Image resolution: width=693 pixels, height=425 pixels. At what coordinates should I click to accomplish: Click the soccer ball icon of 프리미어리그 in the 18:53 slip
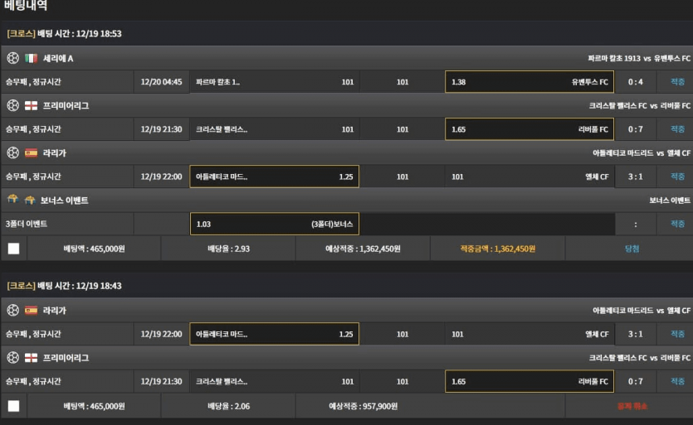(x=12, y=105)
